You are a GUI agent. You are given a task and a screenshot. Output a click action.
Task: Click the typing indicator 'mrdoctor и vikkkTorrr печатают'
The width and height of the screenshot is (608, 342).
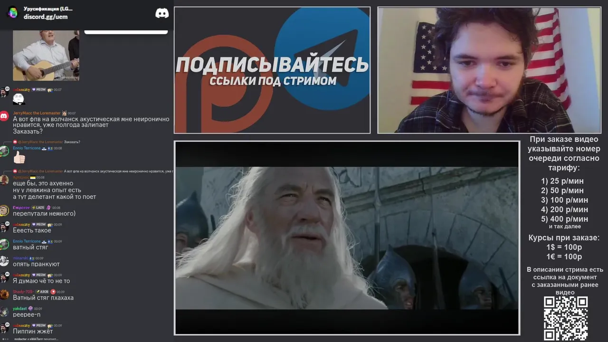click(36, 339)
